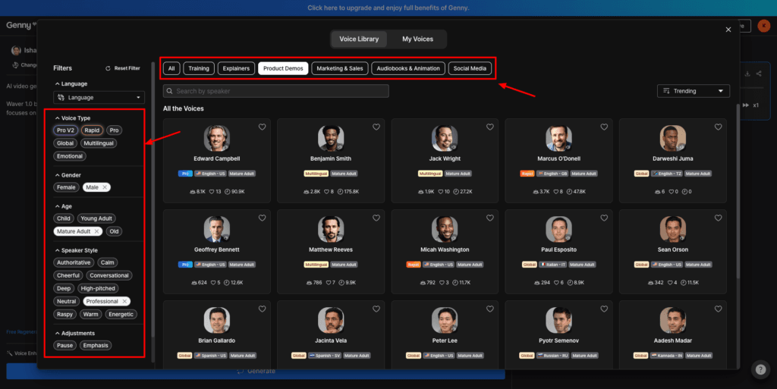Favorite Edward Campbell with the heart icon
The width and height of the screenshot is (777, 389).
point(262,127)
